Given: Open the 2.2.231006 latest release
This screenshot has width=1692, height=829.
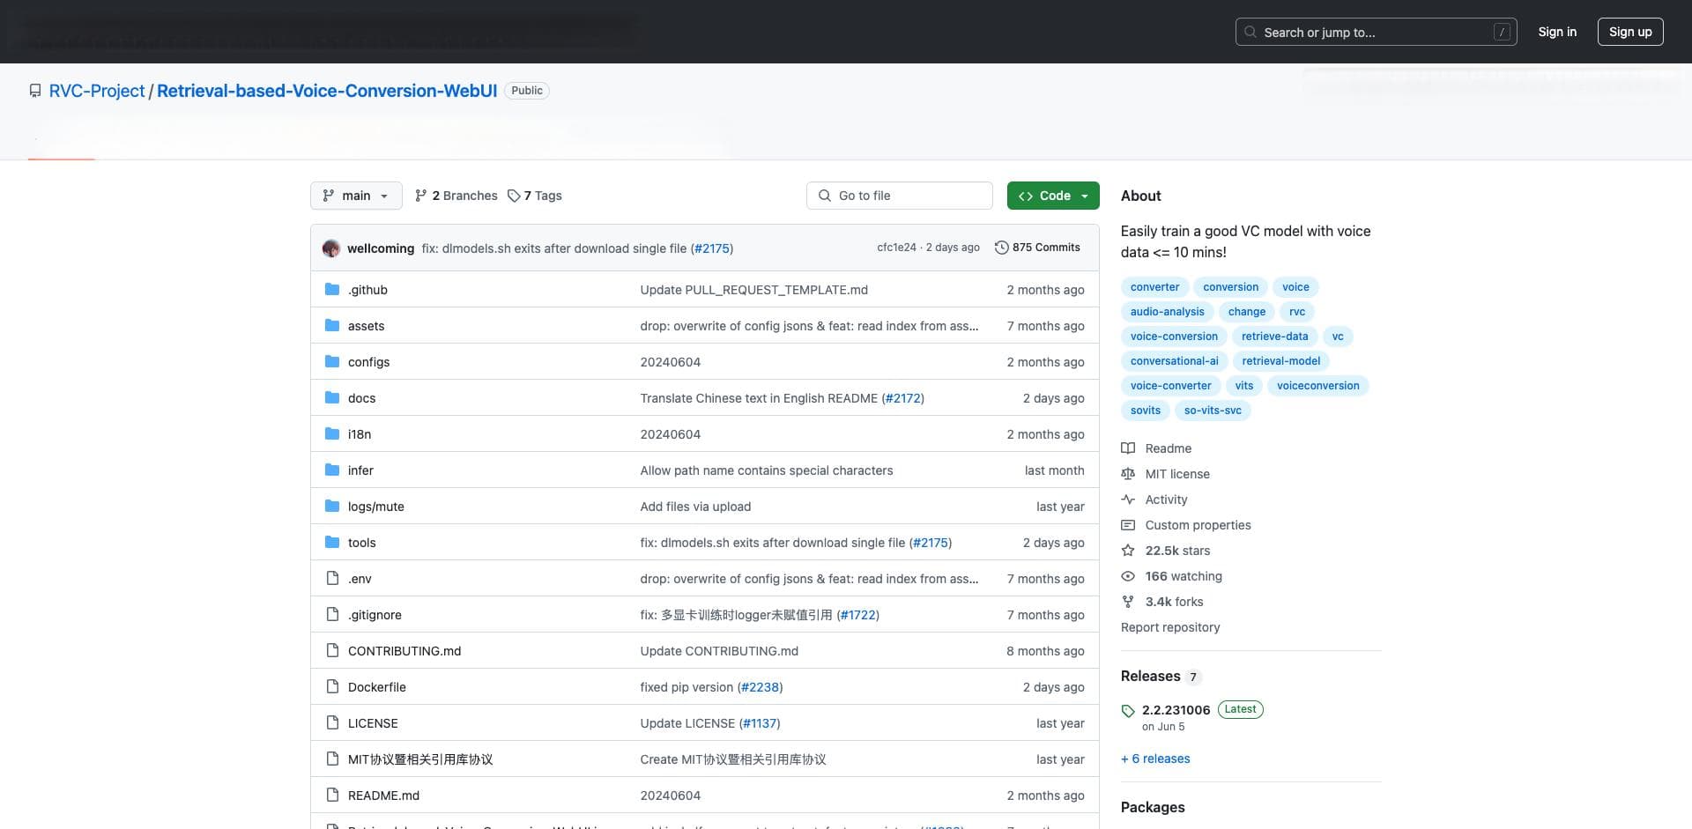Looking at the screenshot, I should coord(1176,710).
